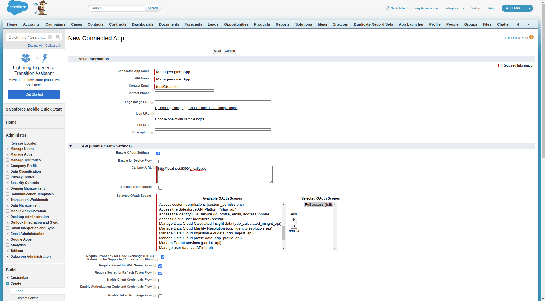Viewport: 545px width, 301px height.
Task: Click the plus icon to add a tab
Action: tap(518, 24)
